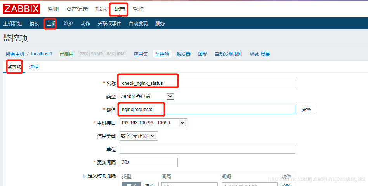
Task: Go to 维护 submenu
Action: pyautogui.click(x=68, y=23)
